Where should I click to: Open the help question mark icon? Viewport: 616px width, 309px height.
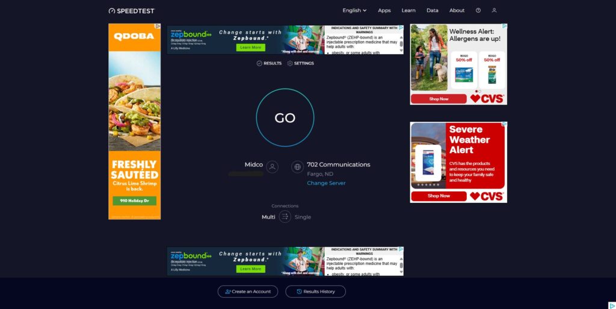click(x=478, y=10)
